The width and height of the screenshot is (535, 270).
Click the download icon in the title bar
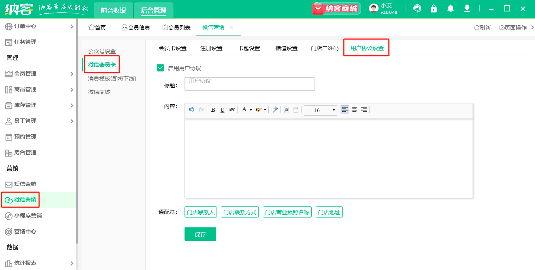[467, 8]
